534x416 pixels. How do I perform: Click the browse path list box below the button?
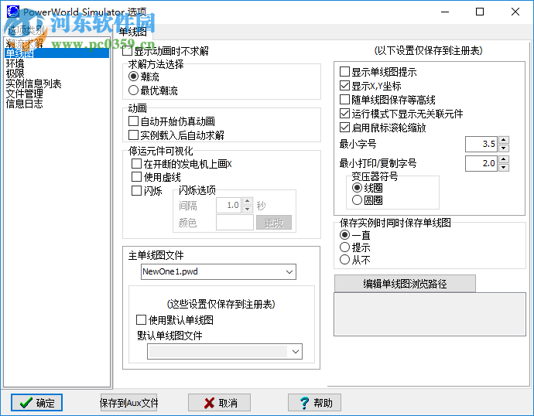coord(430,314)
